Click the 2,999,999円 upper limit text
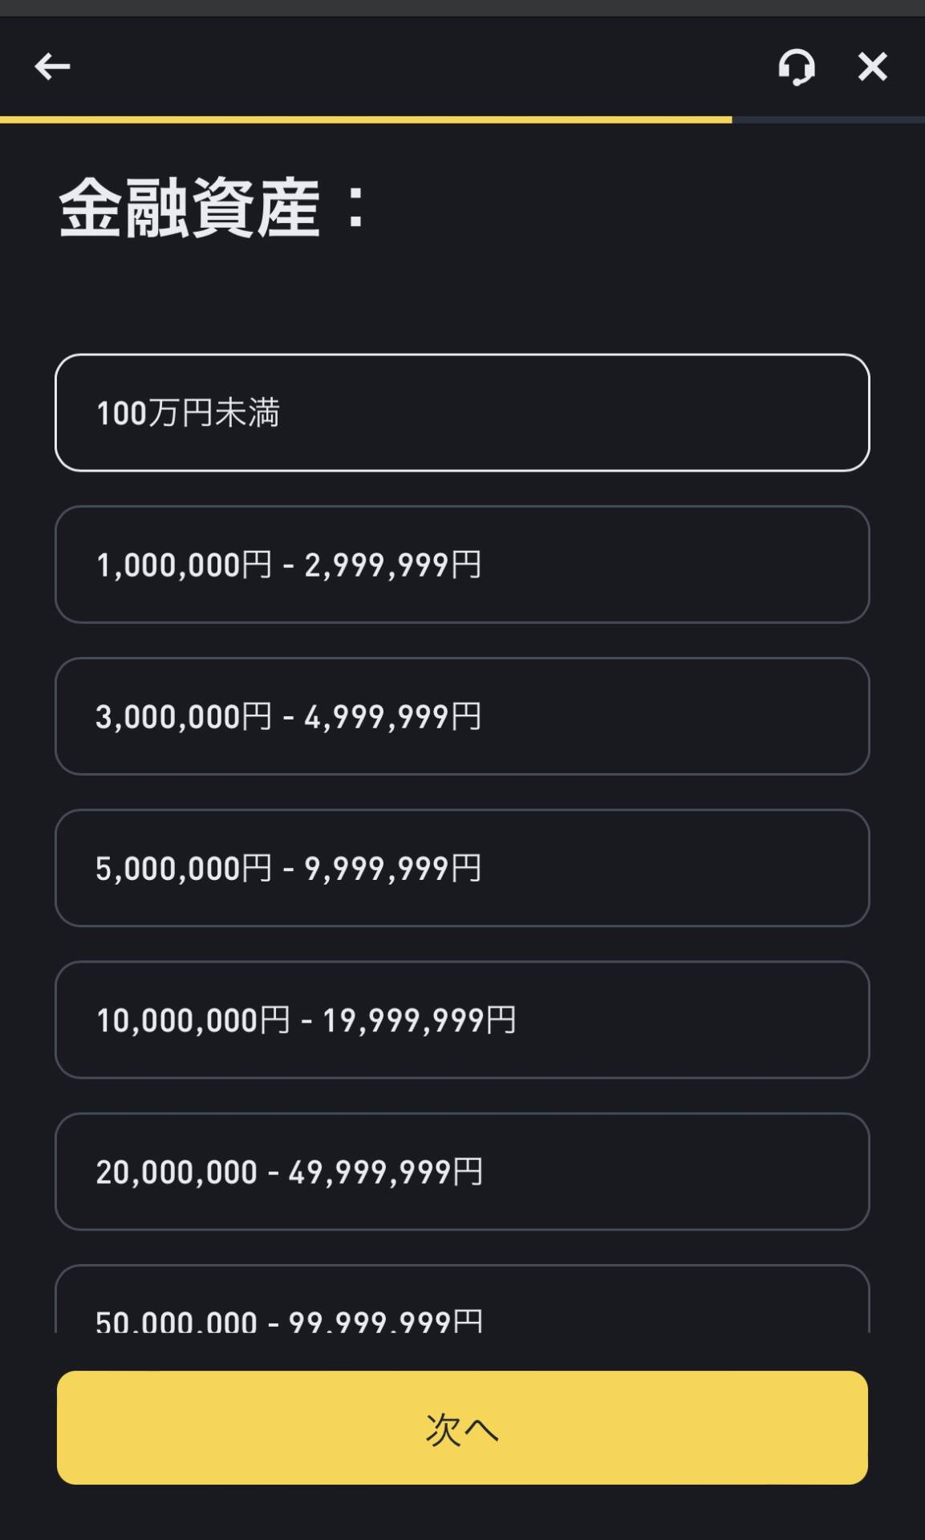The width and height of the screenshot is (925, 1540). [x=392, y=565]
